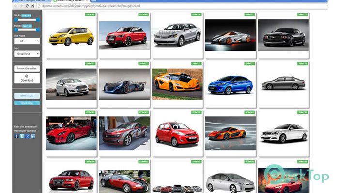Click the Height slider right handle
Image resolution: width=339 pixels, height=193 pixels.
(x=38, y=30)
